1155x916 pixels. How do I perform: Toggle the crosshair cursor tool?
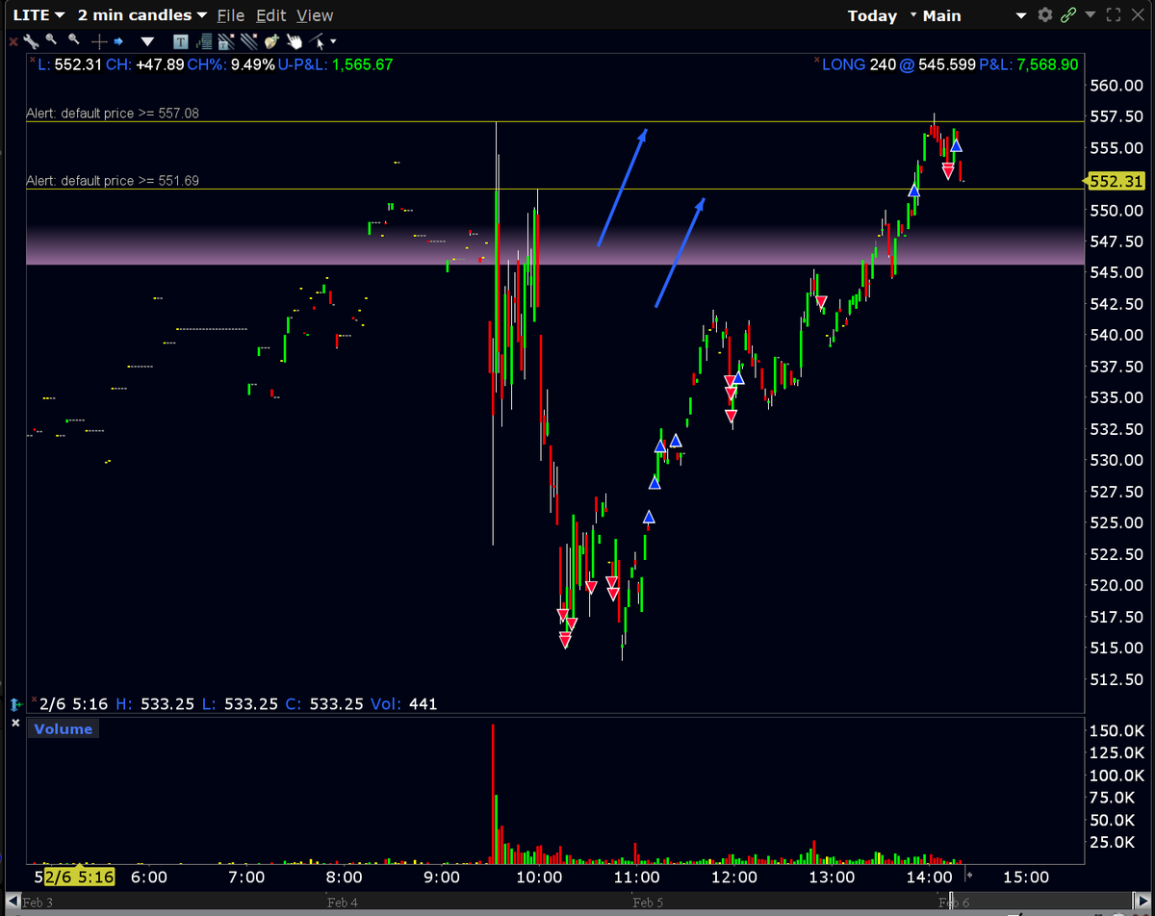[99, 41]
